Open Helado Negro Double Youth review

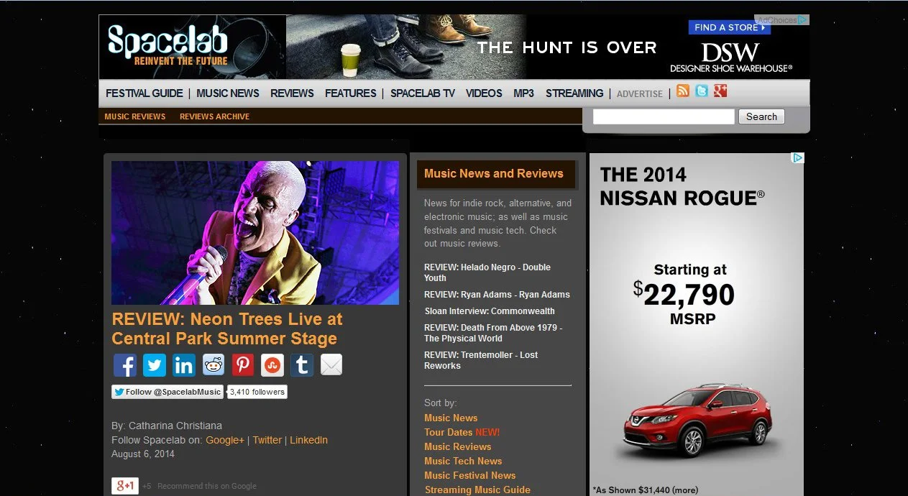point(487,272)
